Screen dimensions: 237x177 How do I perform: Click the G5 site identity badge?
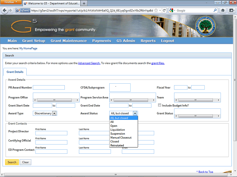point(23,10)
